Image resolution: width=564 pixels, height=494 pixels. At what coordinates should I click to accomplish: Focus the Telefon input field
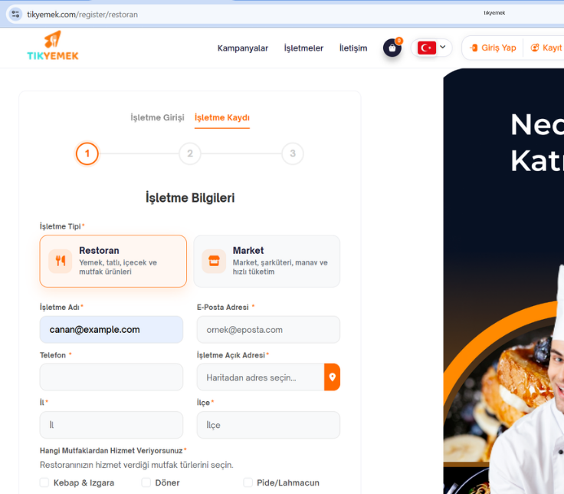tap(112, 377)
